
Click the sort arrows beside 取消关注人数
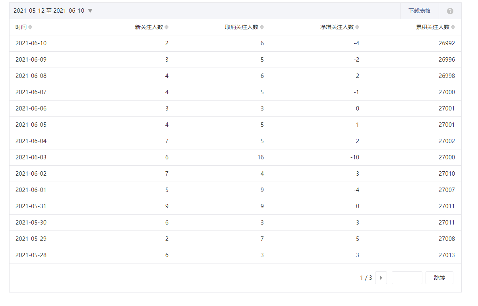[262, 27]
